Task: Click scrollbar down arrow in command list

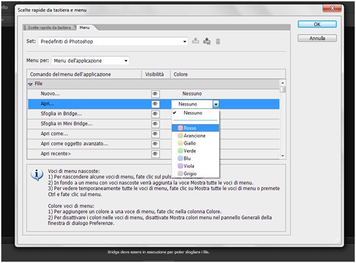Action: pos(282,155)
